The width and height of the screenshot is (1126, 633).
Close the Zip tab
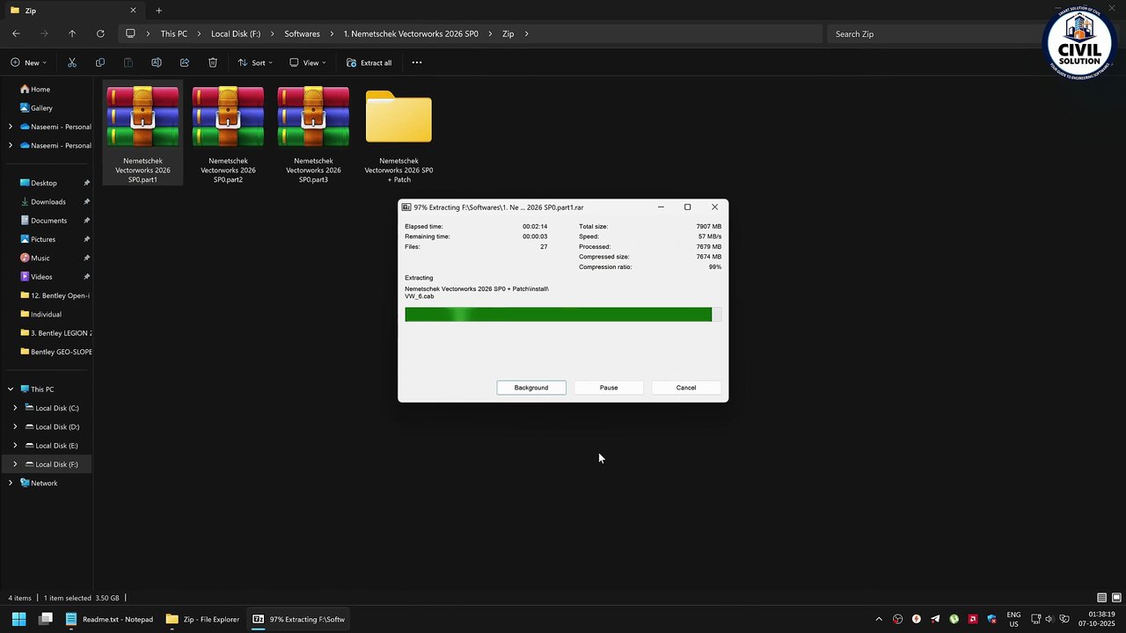pyautogui.click(x=133, y=11)
